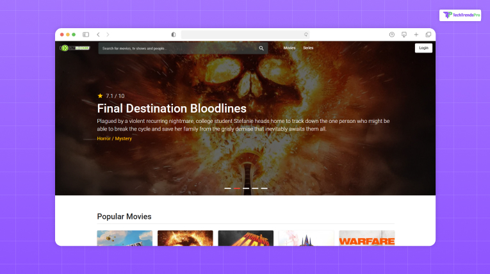Viewport: 490px width, 274px height.
Task: Click the share icon in browser toolbar
Action: click(391, 35)
